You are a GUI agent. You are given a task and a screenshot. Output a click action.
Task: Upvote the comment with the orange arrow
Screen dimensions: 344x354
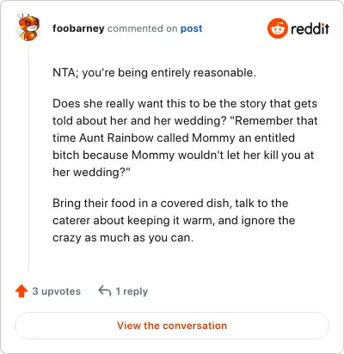click(21, 291)
